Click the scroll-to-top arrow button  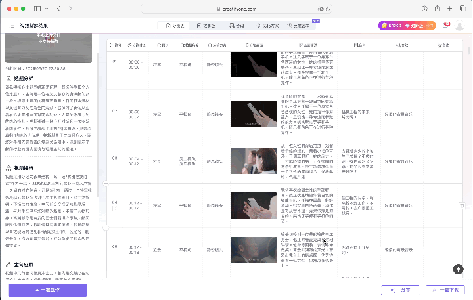(x=459, y=269)
